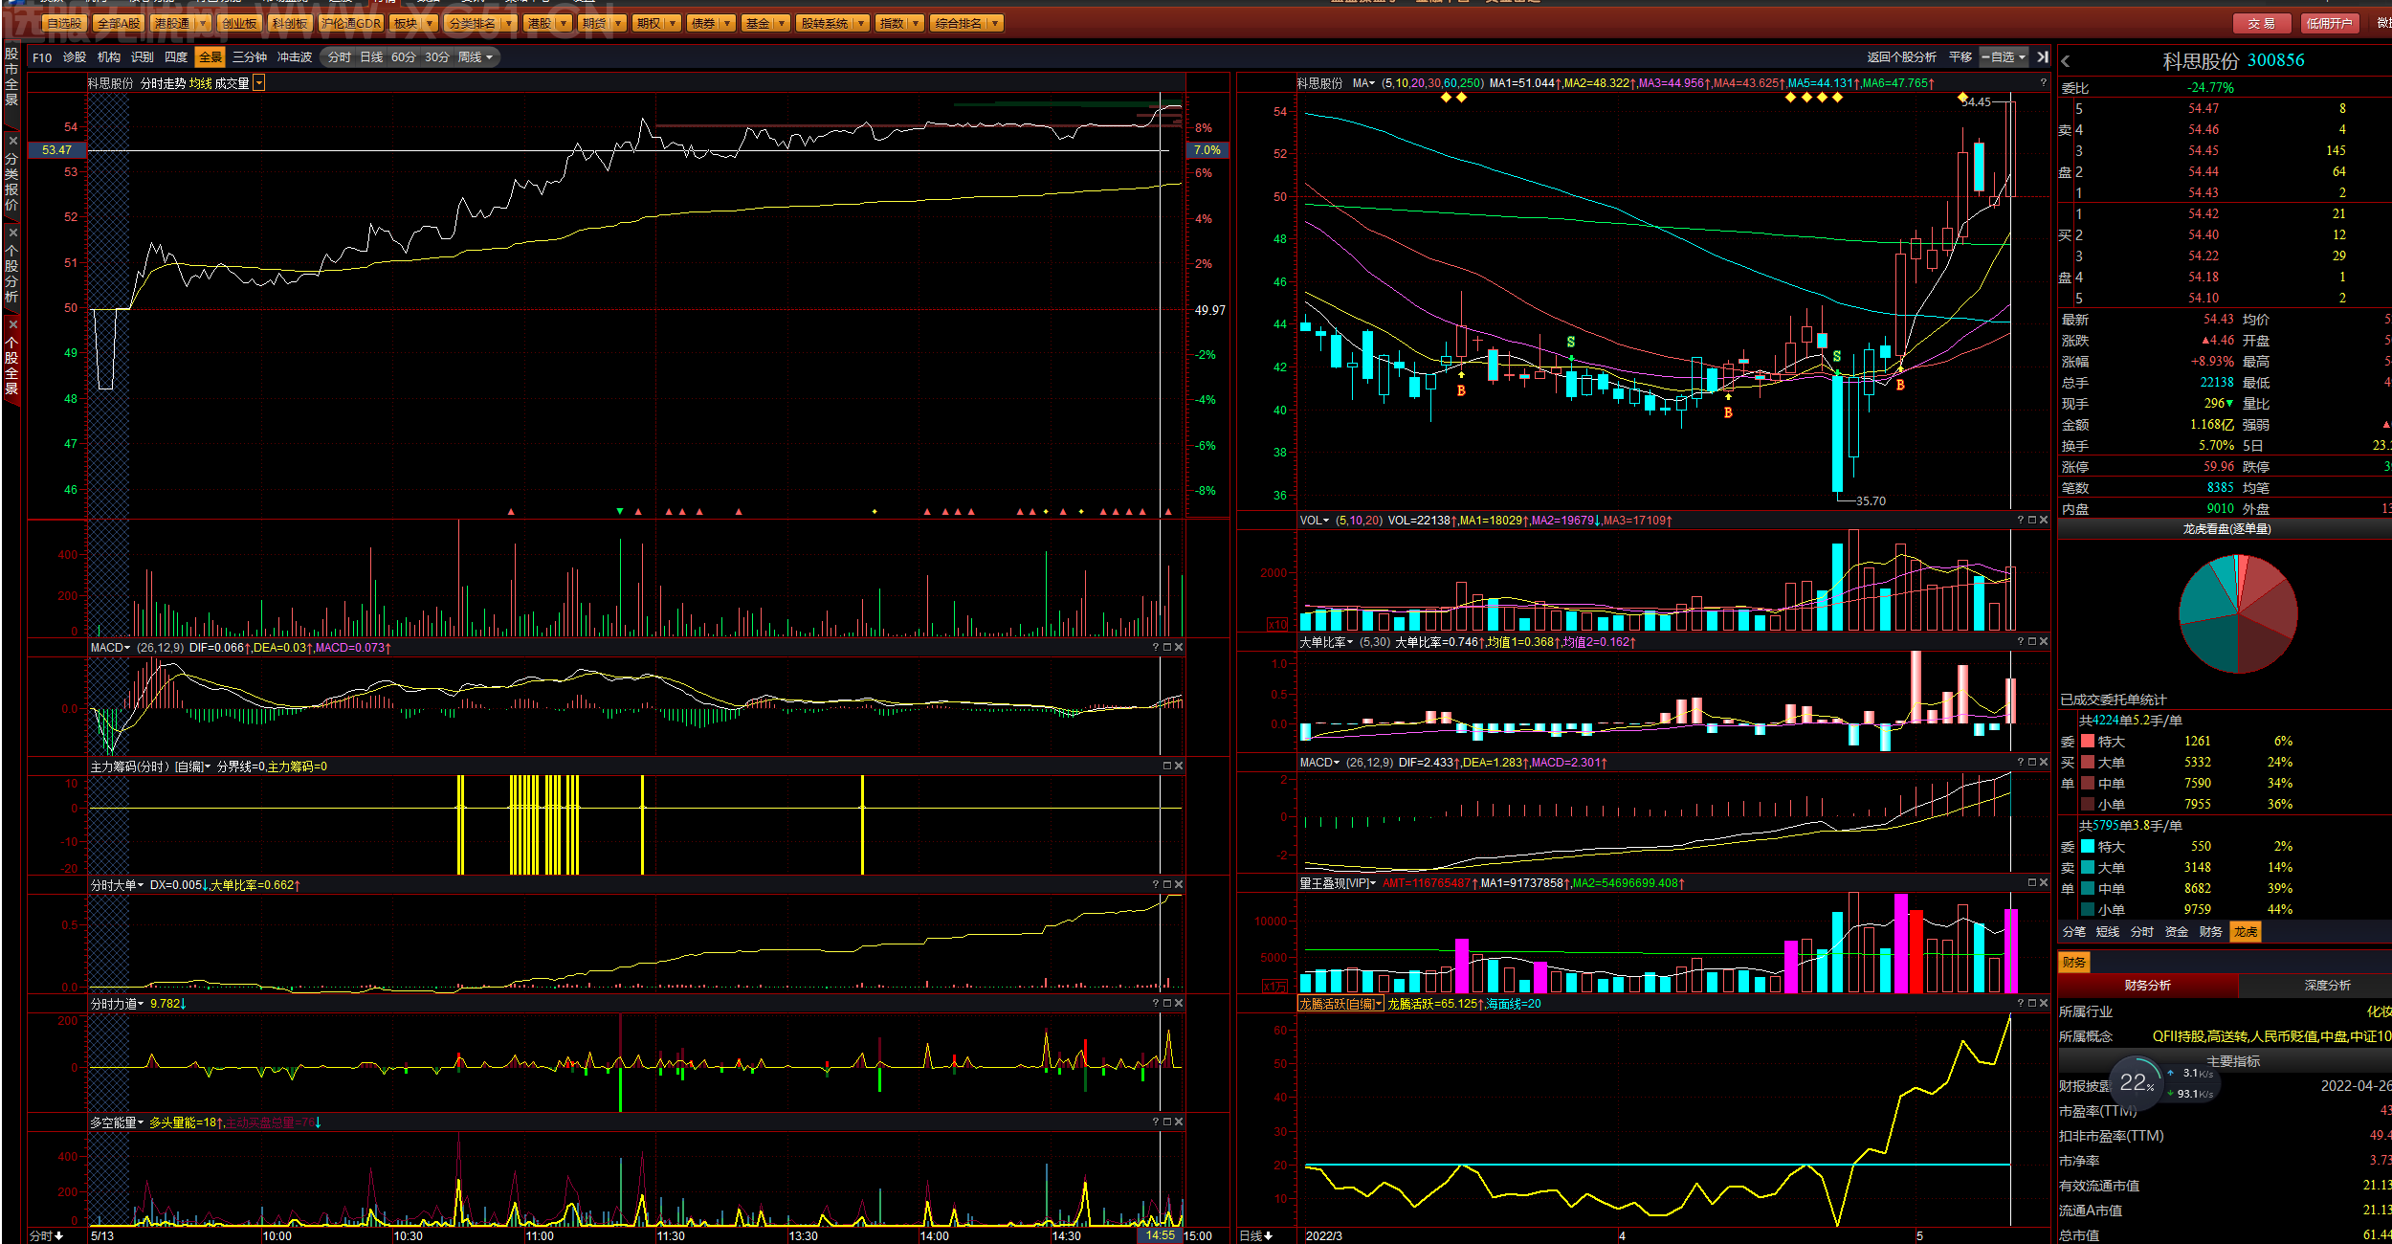Click the 中单 sell order teal swatch

click(x=2088, y=889)
